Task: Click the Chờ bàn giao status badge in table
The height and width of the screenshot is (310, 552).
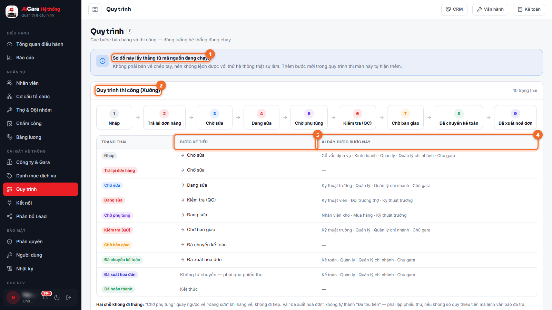Action: tap(117, 245)
